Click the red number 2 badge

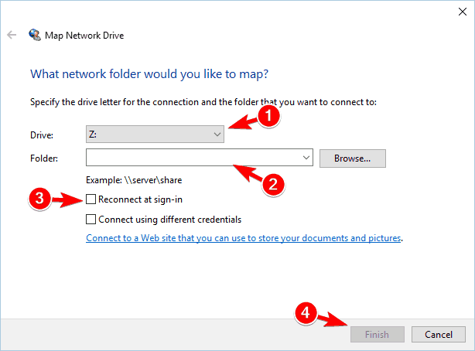pos(273,184)
